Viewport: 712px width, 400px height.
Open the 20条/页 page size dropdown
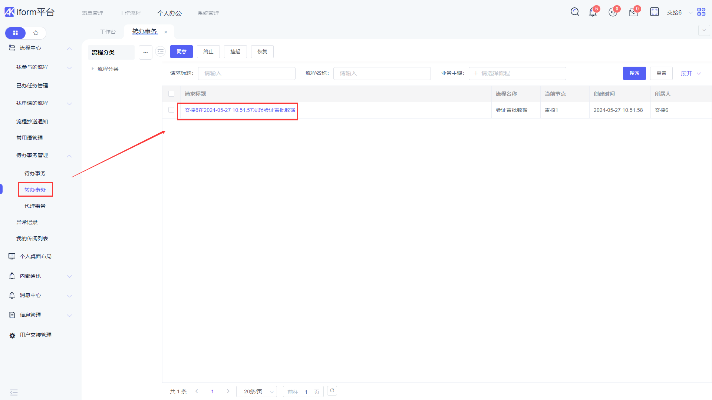tap(257, 391)
